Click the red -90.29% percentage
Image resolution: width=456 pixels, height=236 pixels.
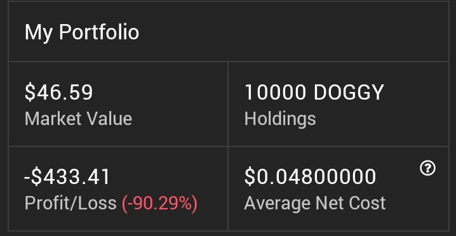159,203
